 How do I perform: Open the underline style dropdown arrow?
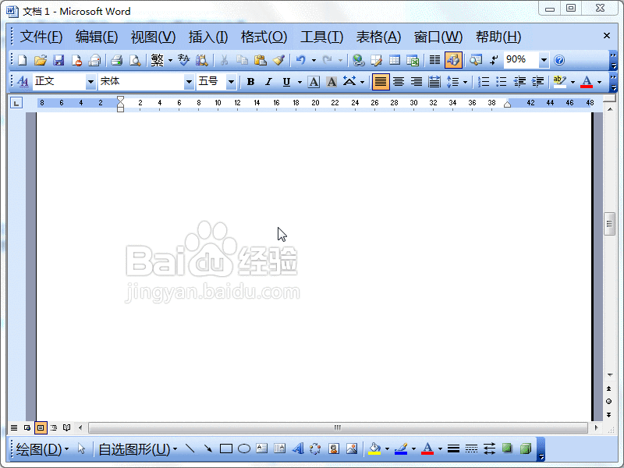[x=300, y=82]
